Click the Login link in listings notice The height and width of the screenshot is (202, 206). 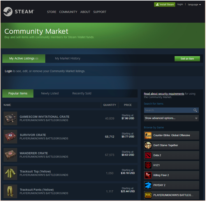[x=8, y=71]
